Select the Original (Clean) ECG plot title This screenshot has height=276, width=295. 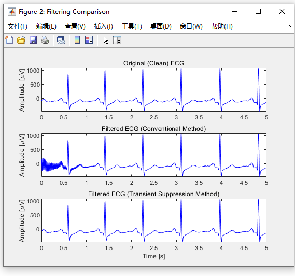click(153, 63)
